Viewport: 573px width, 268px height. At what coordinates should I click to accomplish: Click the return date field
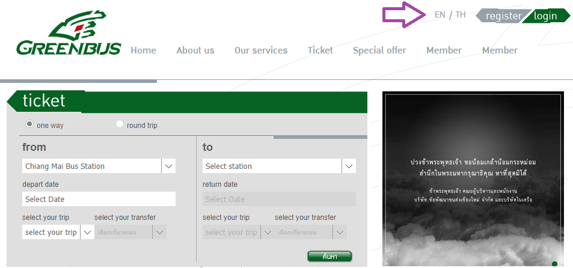click(279, 199)
